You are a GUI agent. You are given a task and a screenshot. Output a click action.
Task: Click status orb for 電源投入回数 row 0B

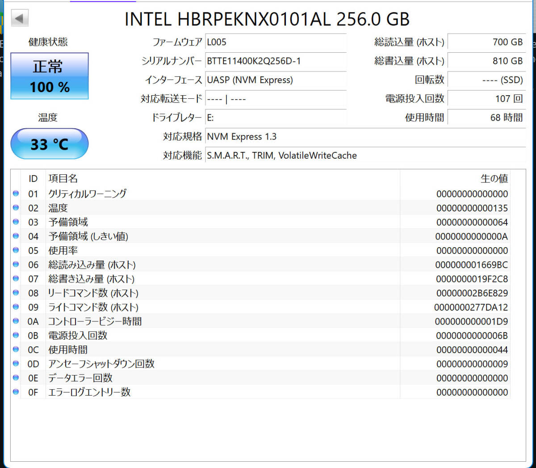16,335
